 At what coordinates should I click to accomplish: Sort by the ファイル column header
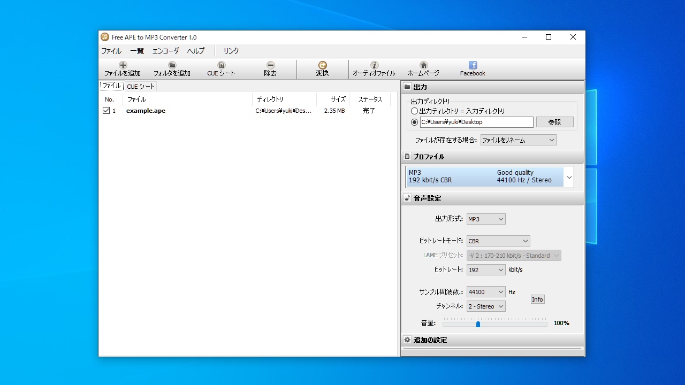click(187, 99)
